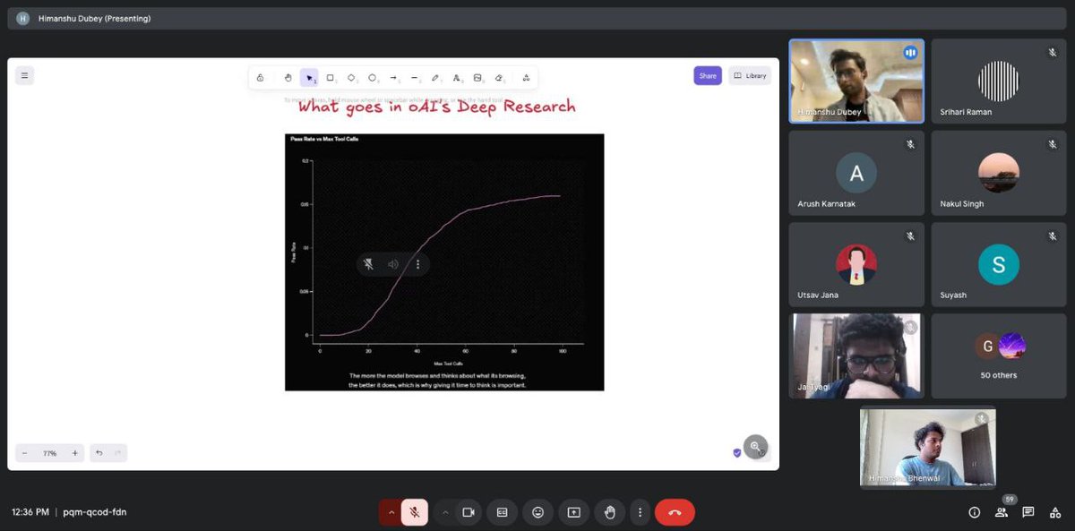The width and height of the screenshot is (1075, 531).
Task: Toggle the raise hand button
Action: coord(609,512)
